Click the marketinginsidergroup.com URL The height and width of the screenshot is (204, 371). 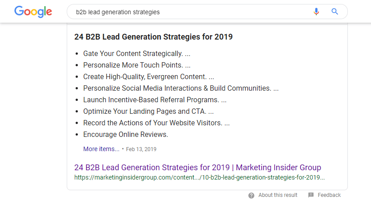(x=199, y=177)
